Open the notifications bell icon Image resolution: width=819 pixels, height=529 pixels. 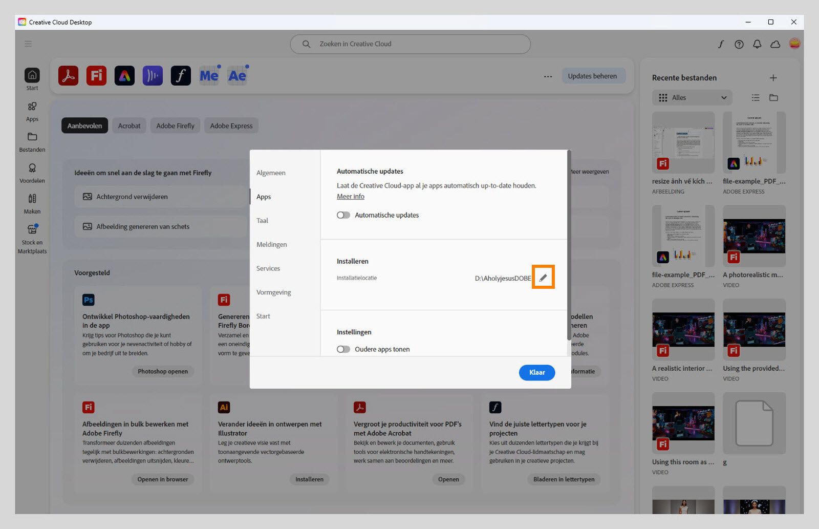coord(757,44)
